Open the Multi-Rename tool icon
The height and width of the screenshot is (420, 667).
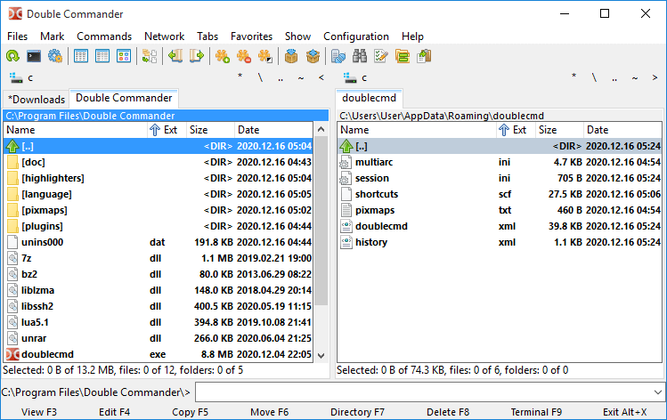click(382, 56)
